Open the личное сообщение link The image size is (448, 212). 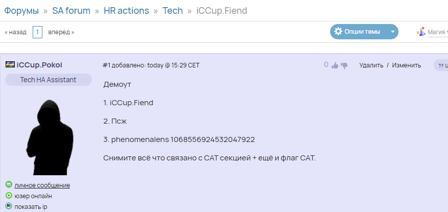click(x=42, y=185)
